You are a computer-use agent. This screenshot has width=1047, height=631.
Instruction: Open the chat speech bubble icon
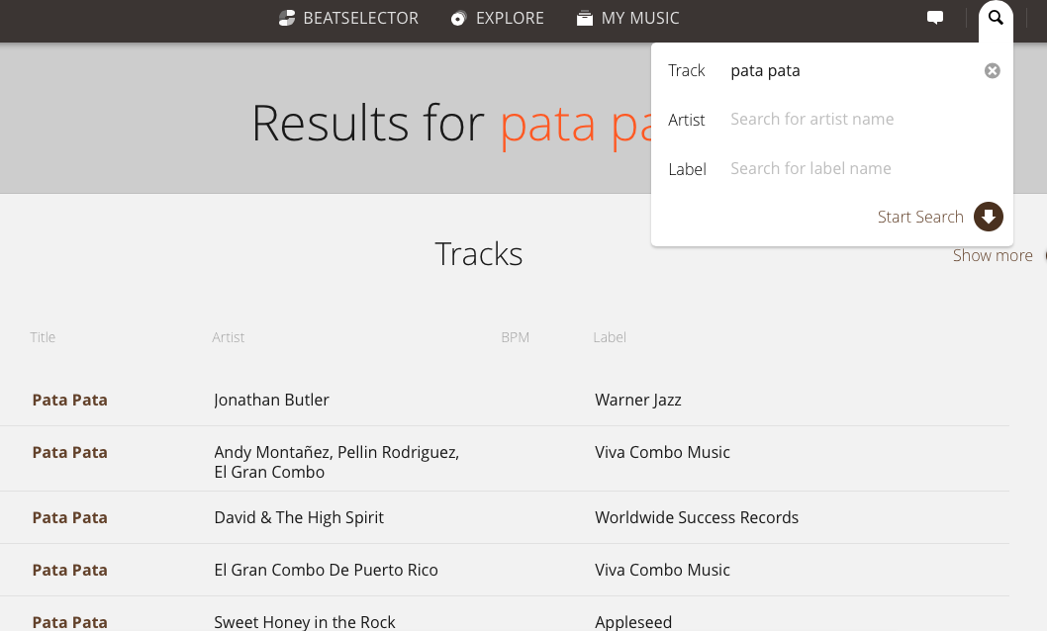click(x=935, y=18)
